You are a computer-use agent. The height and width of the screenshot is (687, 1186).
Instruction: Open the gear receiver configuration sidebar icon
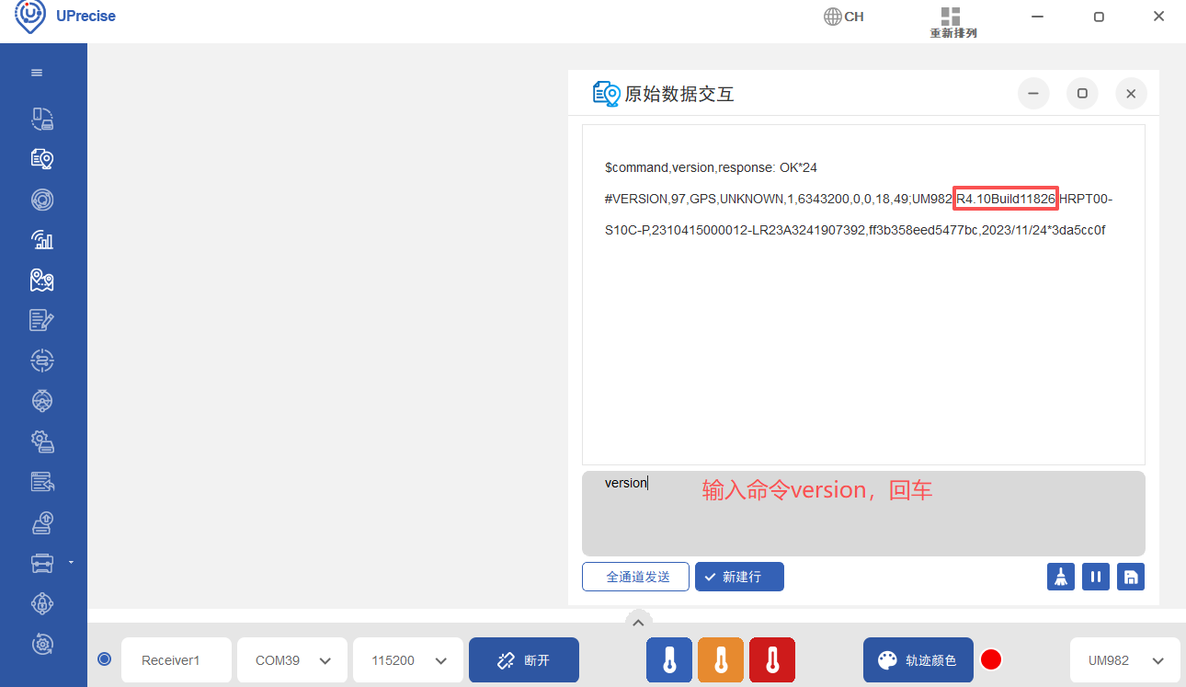point(42,441)
